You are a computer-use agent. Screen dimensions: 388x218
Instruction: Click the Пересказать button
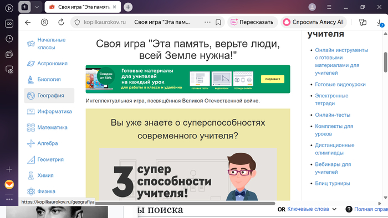coord(252,22)
